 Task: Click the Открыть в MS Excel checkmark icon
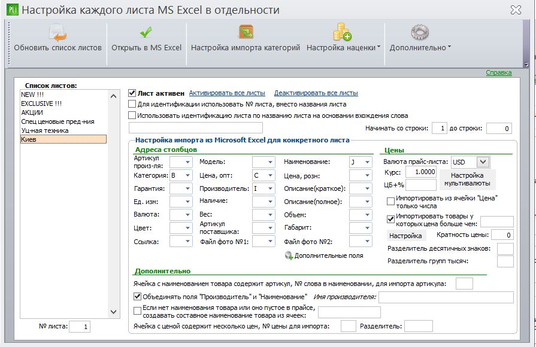[x=146, y=32]
